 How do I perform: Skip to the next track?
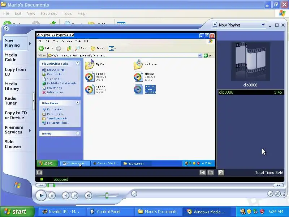tap(75, 196)
